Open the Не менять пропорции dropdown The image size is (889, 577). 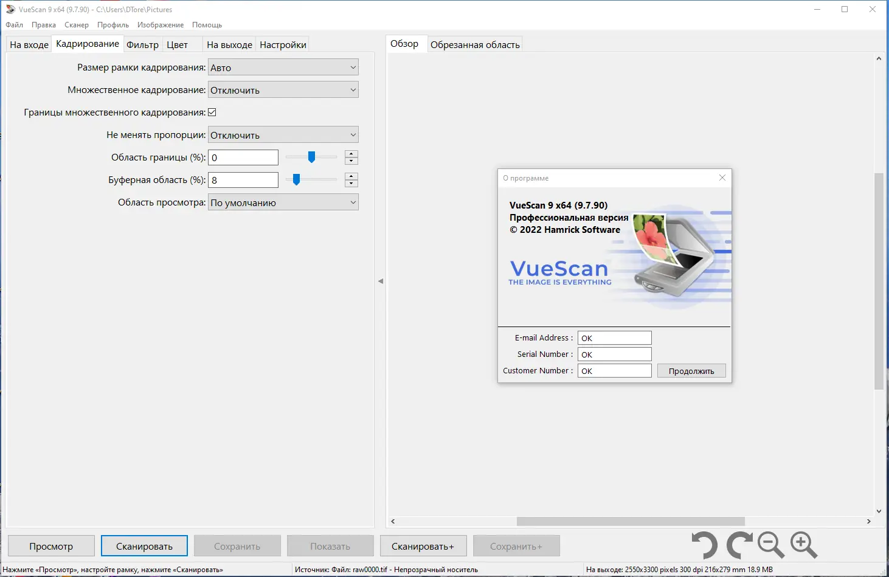coord(353,134)
